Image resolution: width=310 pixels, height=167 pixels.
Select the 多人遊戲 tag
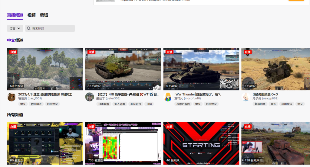[120, 104]
